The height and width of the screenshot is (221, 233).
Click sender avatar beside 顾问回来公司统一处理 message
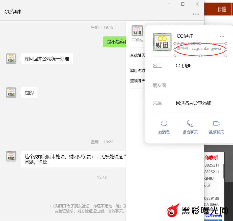coord(11,59)
